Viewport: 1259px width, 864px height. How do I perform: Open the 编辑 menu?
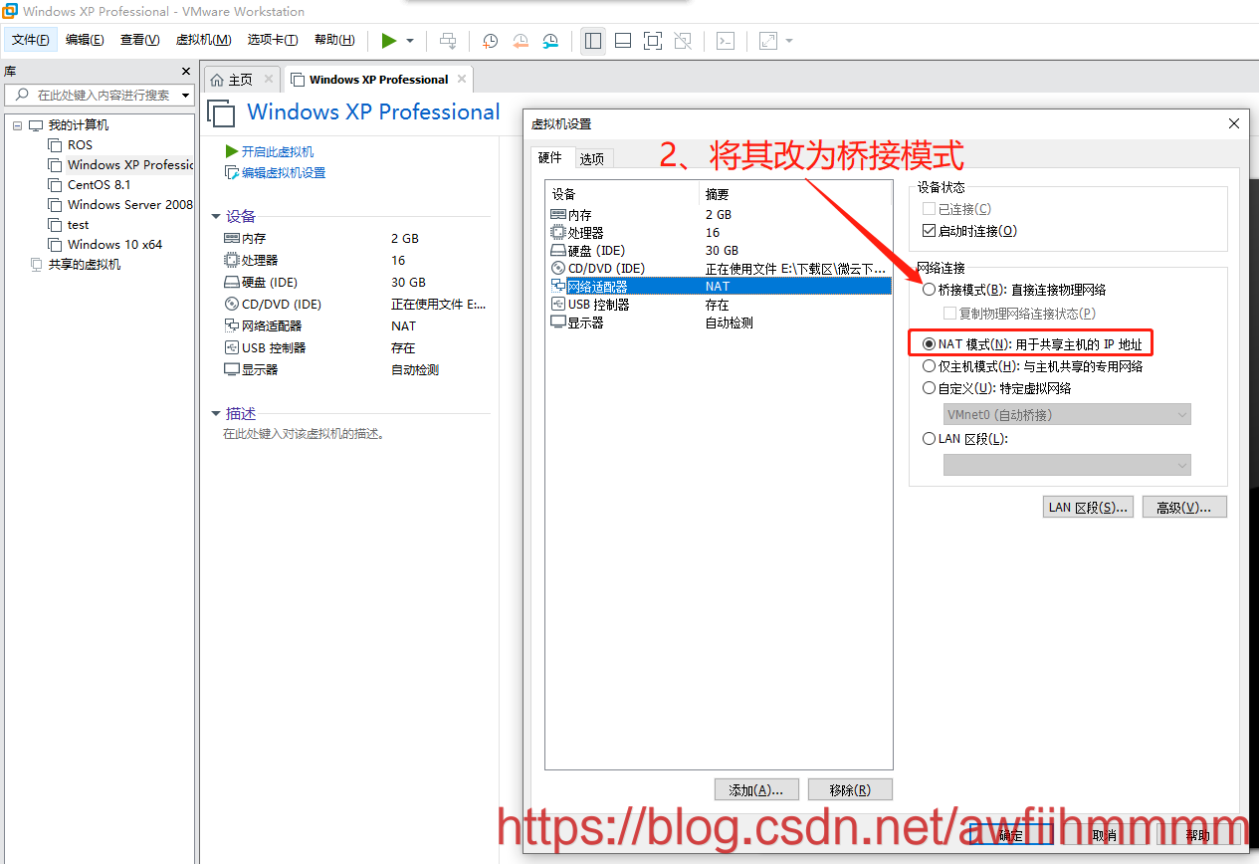tap(85, 40)
